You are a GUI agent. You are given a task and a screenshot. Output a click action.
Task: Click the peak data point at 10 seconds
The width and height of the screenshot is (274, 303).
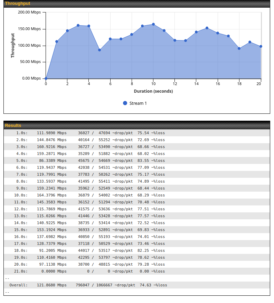153,24
